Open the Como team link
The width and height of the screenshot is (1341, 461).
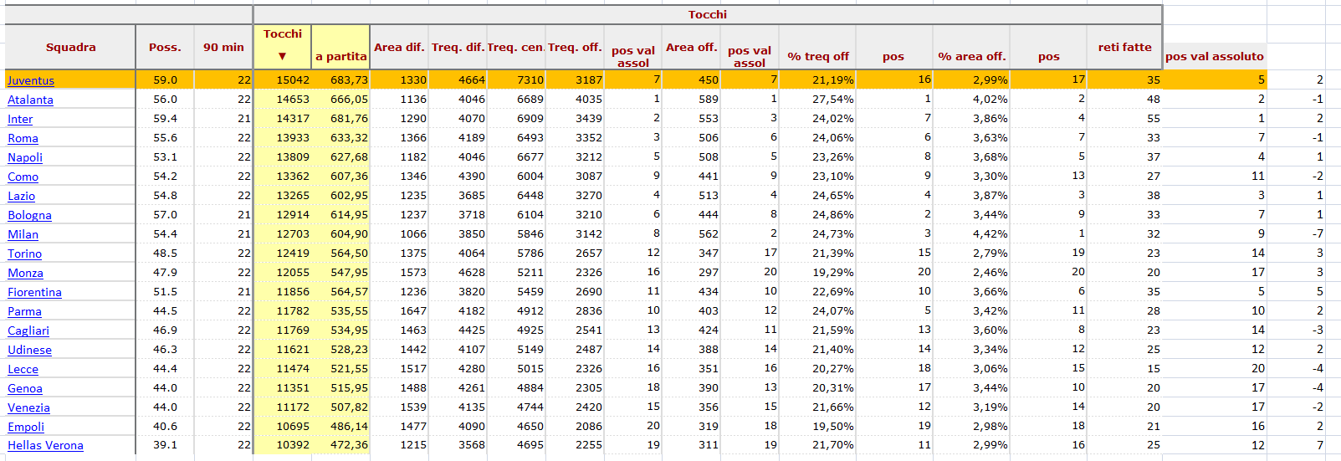click(23, 177)
